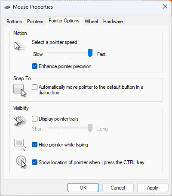Switch to the Buttons tab
The height and width of the screenshot is (196, 172).
(x=14, y=22)
